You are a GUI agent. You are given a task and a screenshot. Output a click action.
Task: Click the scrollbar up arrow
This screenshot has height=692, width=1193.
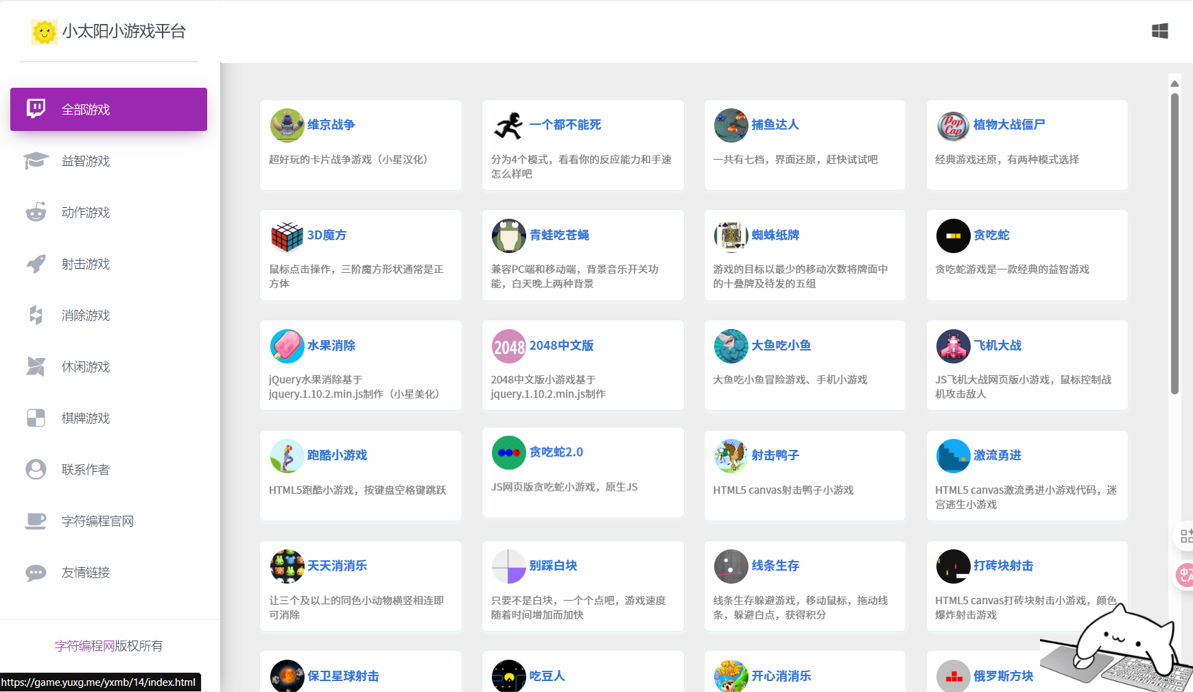pos(1174,83)
